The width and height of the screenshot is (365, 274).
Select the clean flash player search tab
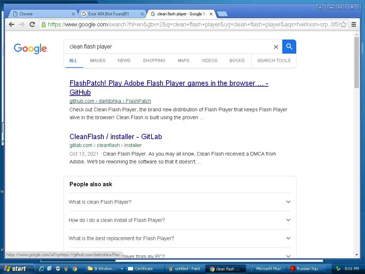(x=180, y=14)
